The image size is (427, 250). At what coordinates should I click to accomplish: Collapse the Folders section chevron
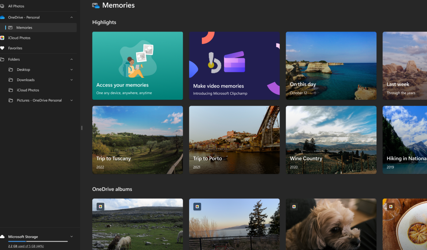point(71,59)
